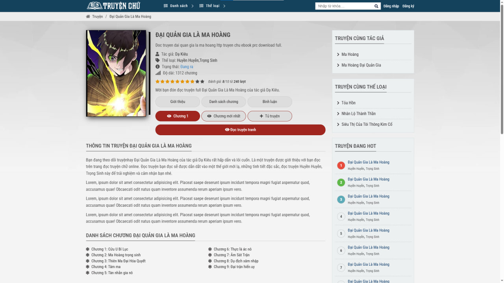The height and width of the screenshot is (283, 504).
Task: Switch to the Bình luận tab
Action: click(270, 102)
